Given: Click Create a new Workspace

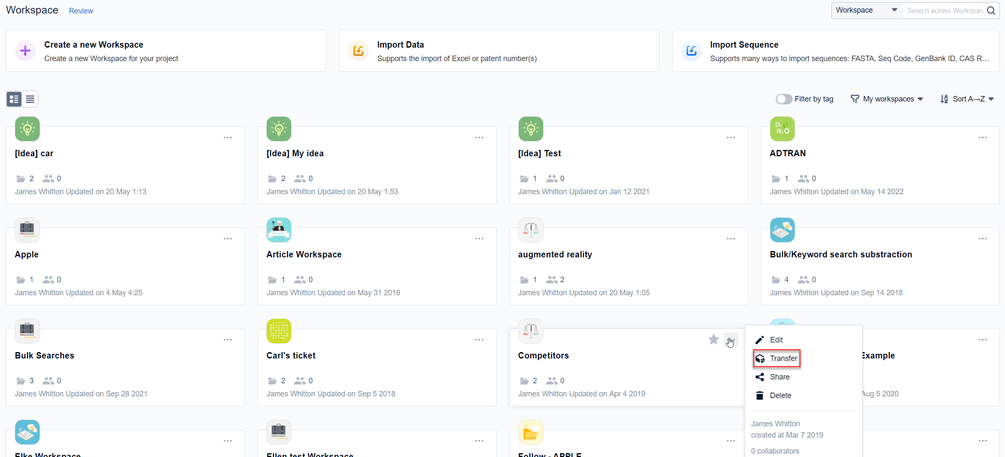Looking at the screenshot, I should tap(94, 44).
